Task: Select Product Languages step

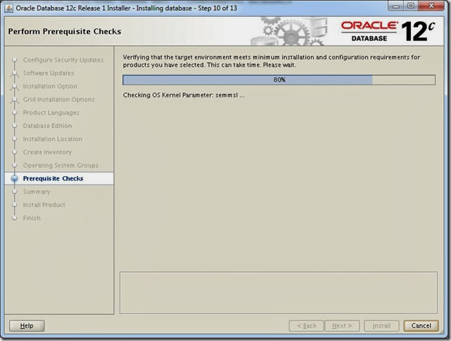Action: coord(51,113)
